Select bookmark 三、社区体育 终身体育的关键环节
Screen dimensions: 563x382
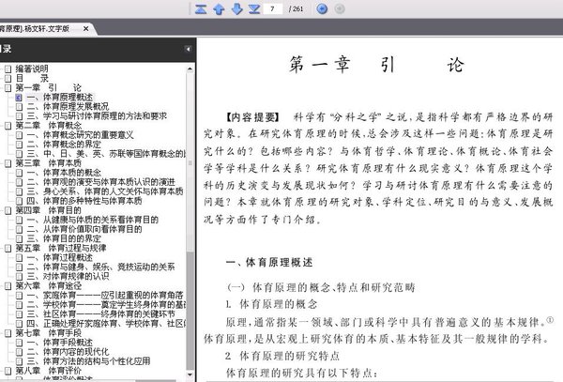101,314
